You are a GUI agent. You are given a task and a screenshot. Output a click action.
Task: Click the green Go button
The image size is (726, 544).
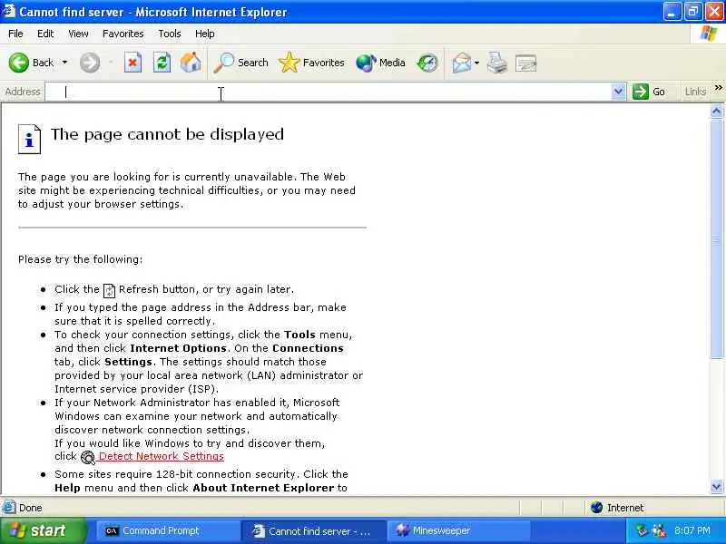(x=649, y=92)
